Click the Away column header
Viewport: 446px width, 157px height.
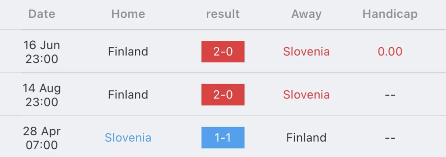[306, 14]
